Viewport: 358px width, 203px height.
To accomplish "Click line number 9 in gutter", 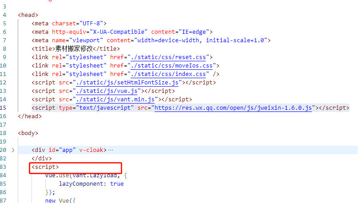I will coord(4,57).
